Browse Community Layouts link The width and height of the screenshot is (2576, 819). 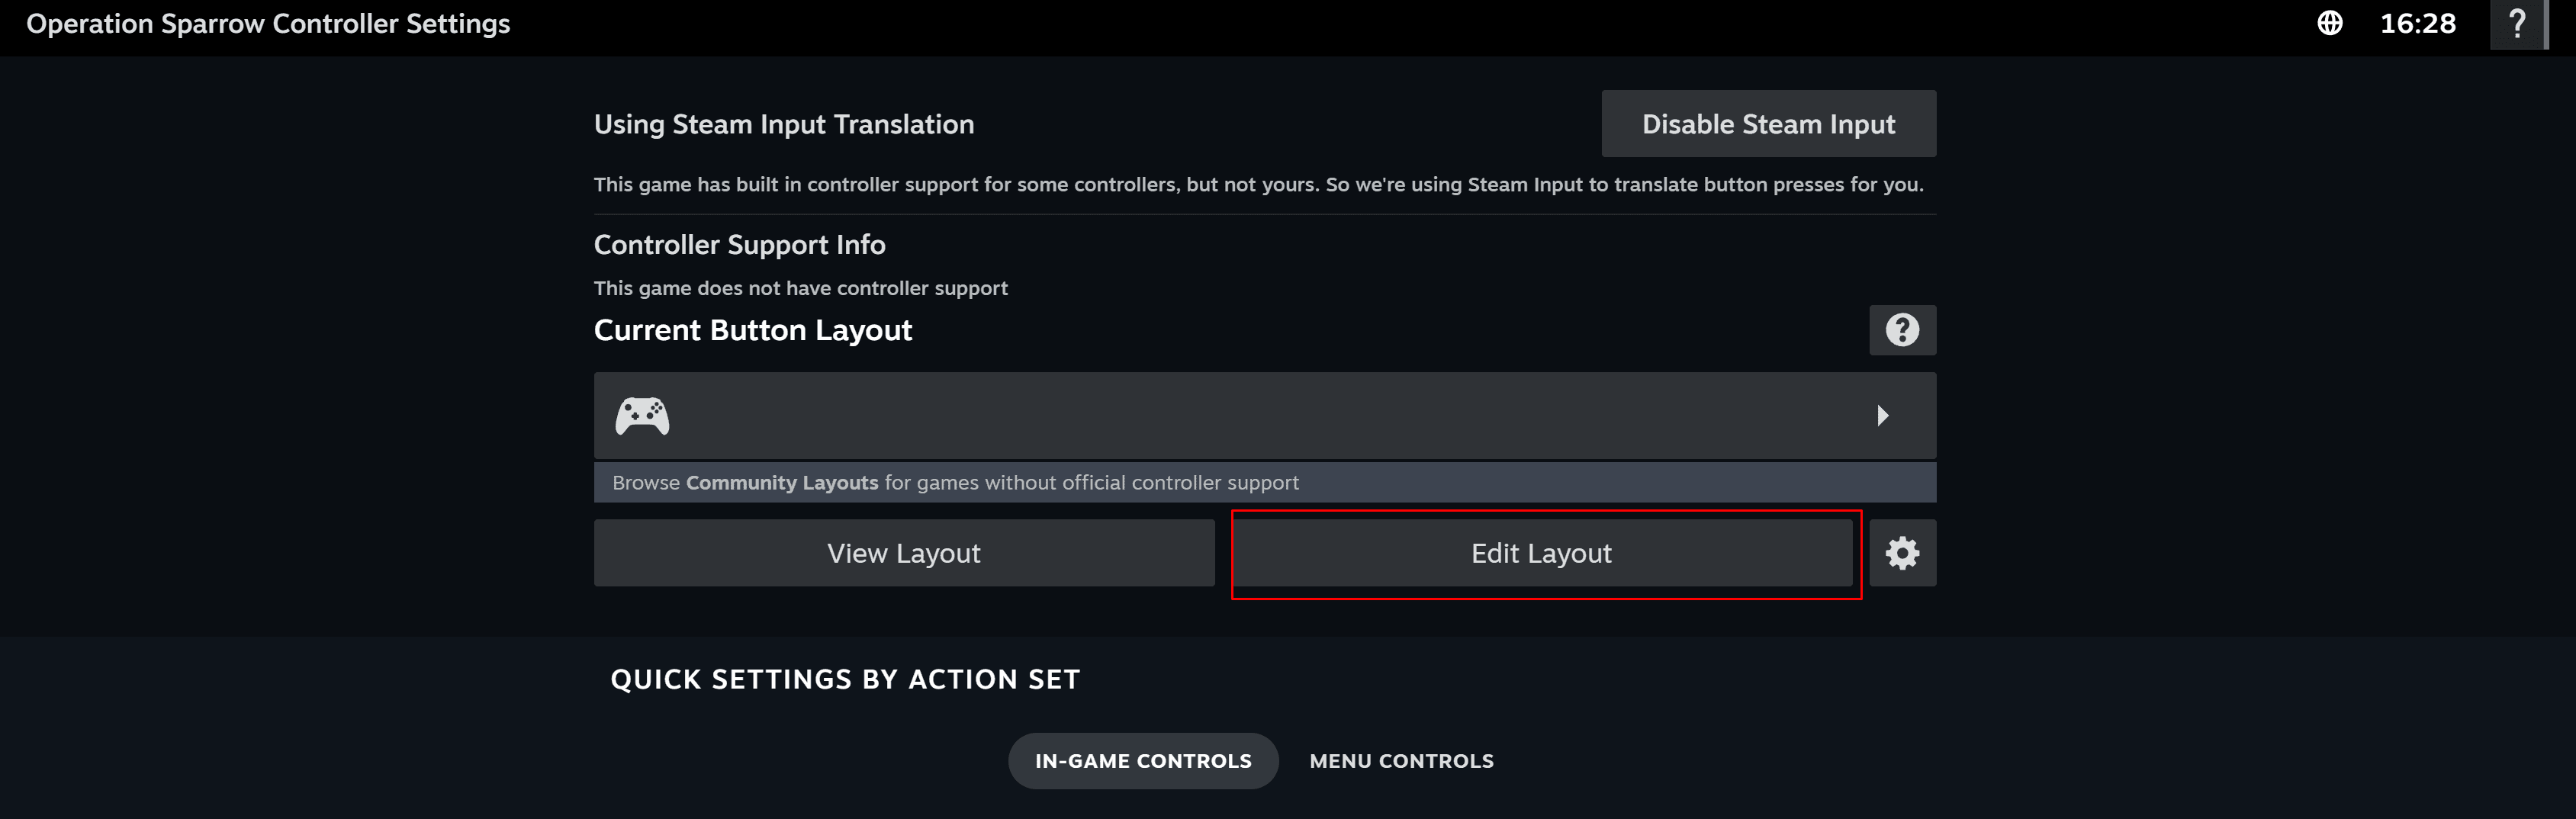(x=781, y=483)
